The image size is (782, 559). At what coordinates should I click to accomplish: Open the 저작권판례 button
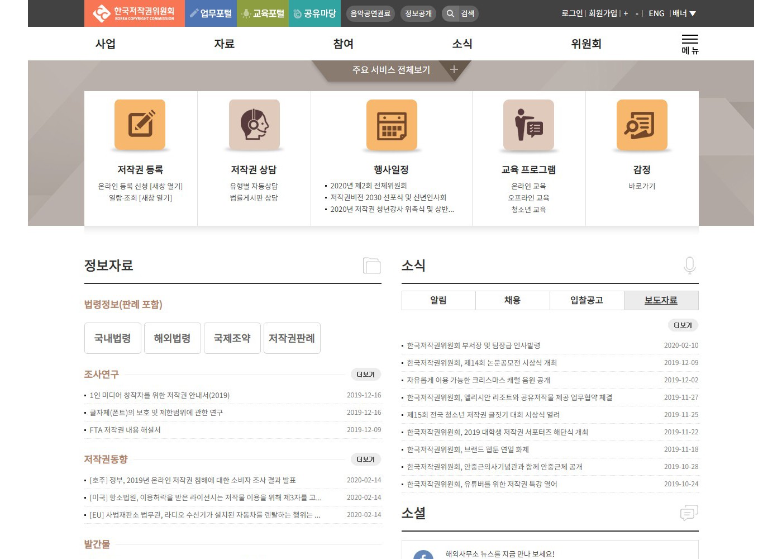coord(292,338)
